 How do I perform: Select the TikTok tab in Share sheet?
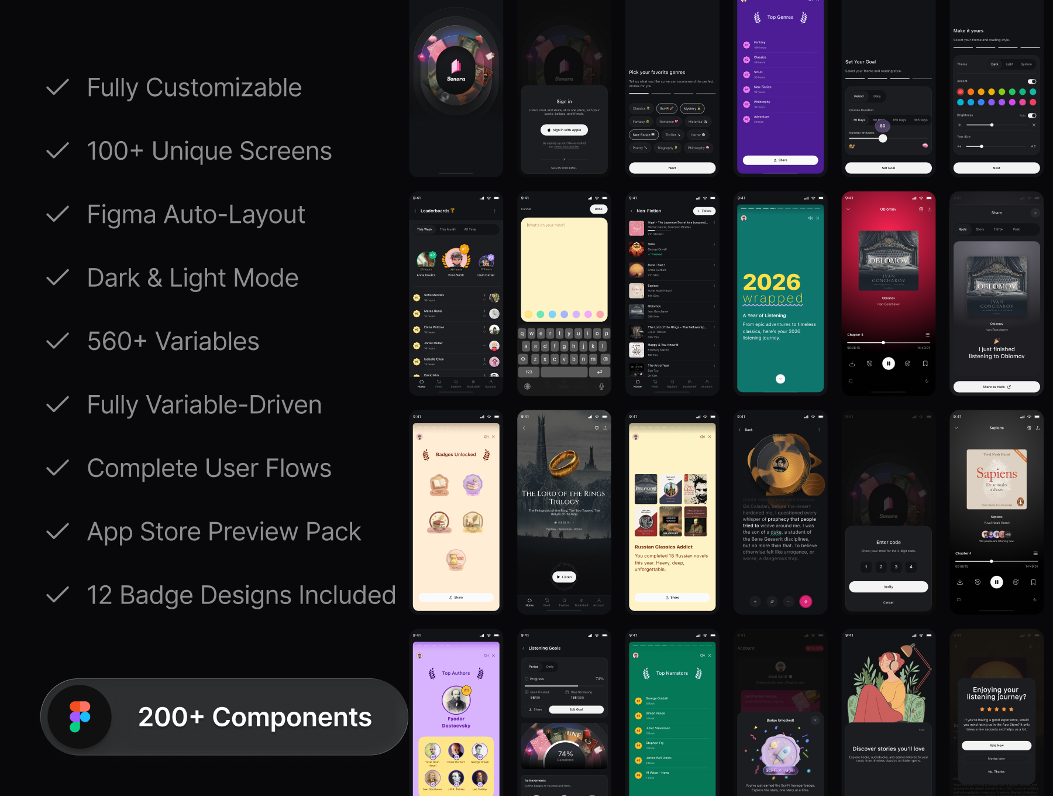tap(998, 229)
